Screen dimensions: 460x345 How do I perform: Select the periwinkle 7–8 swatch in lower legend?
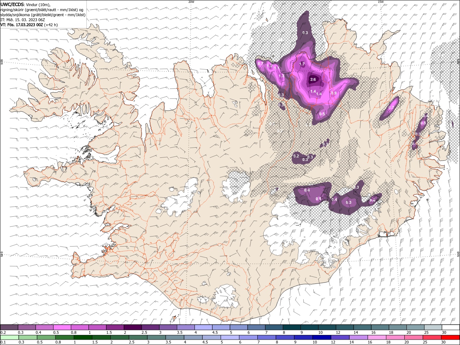(x=266, y=337)
